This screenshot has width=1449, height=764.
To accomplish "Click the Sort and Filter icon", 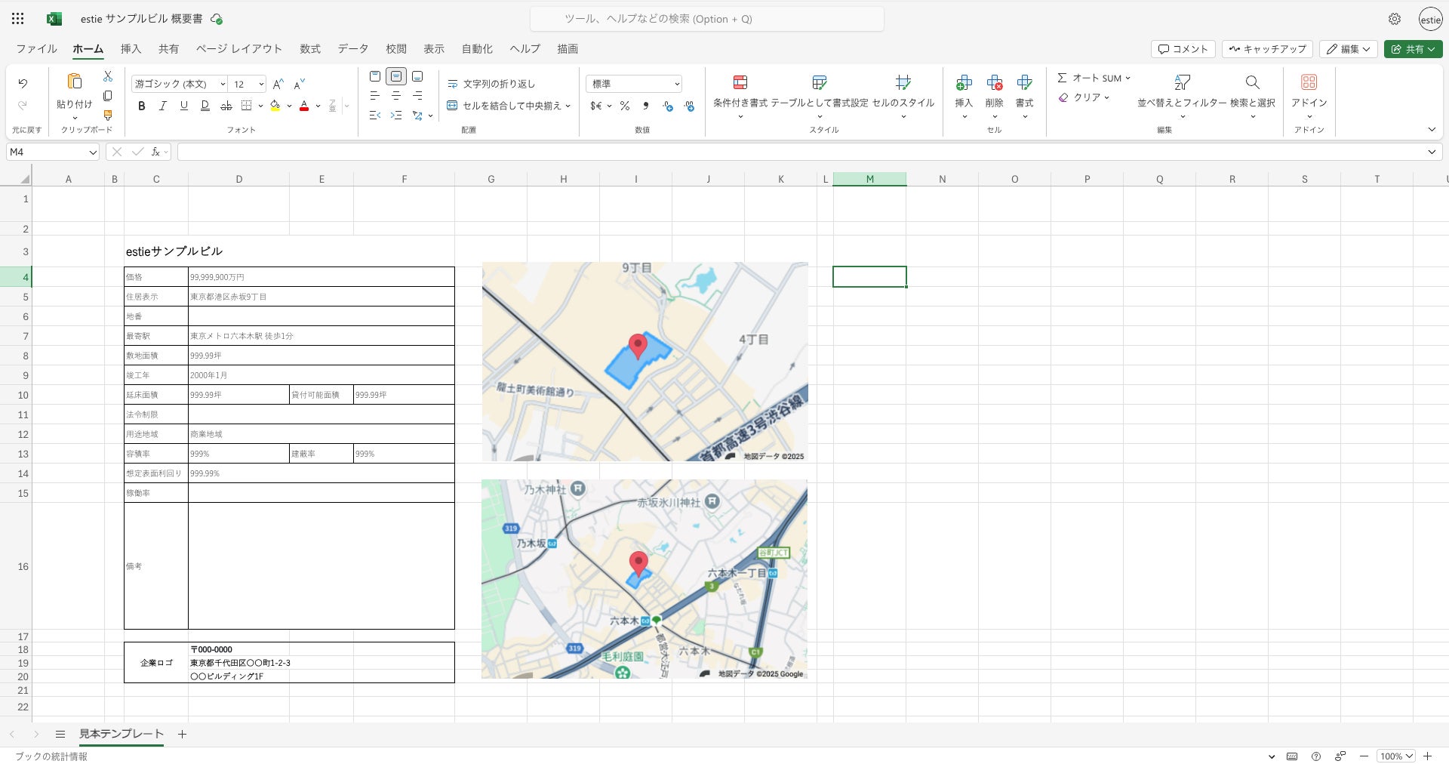I will point(1182,83).
